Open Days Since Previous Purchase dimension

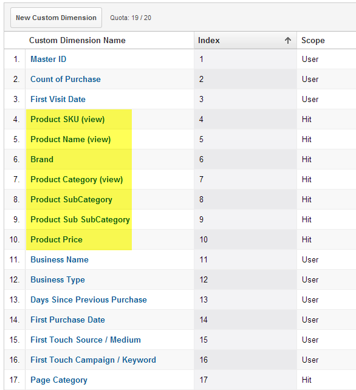point(89,299)
